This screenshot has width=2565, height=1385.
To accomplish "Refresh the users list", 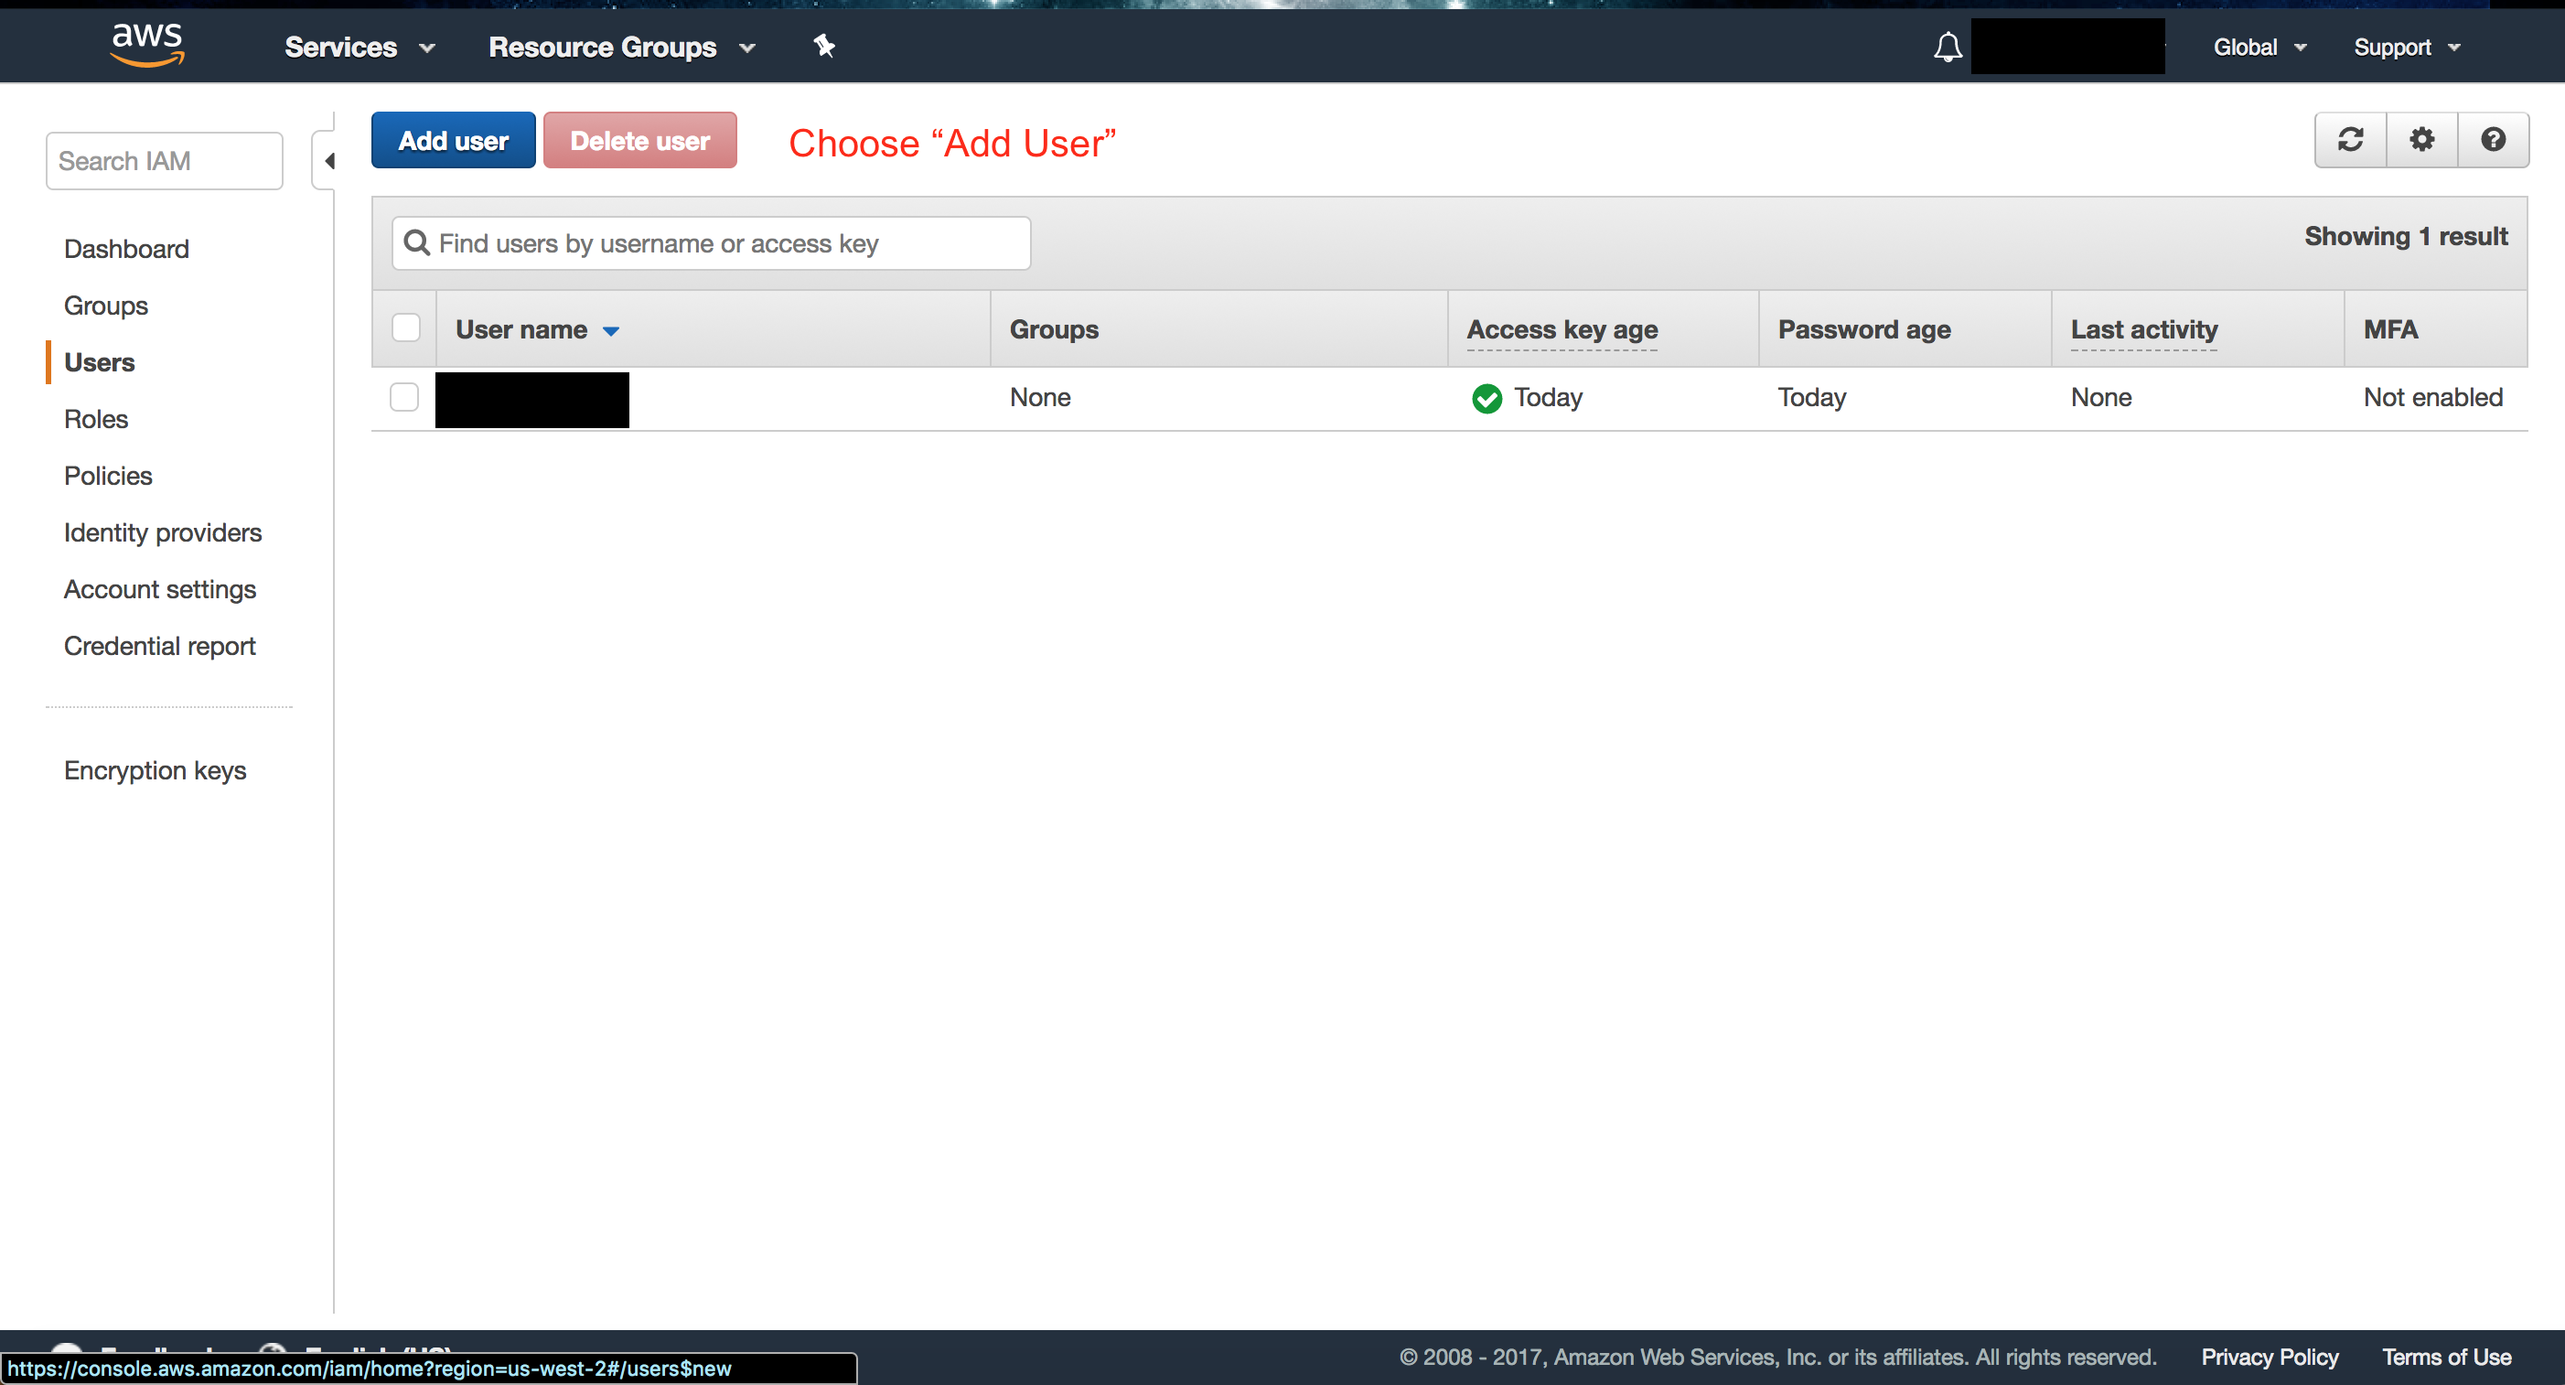I will tap(2350, 139).
